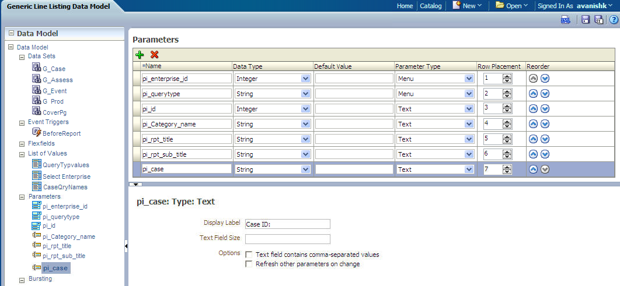620x286 pixels.
Task: Decrease Row Placement for pi_case
Action: 507,172
